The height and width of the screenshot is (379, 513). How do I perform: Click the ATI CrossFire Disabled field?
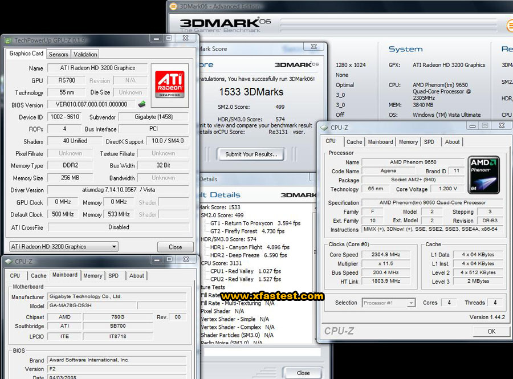click(x=119, y=227)
